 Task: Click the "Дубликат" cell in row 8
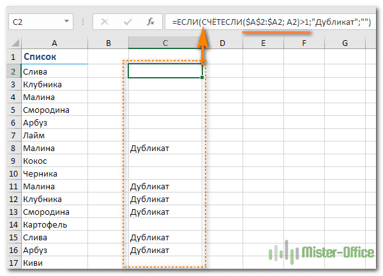[x=165, y=148]
